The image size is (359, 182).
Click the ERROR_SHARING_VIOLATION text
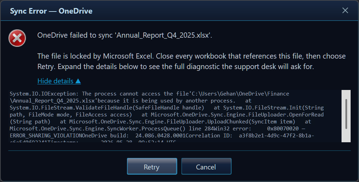pyautogui.click(x=46, y=136)
